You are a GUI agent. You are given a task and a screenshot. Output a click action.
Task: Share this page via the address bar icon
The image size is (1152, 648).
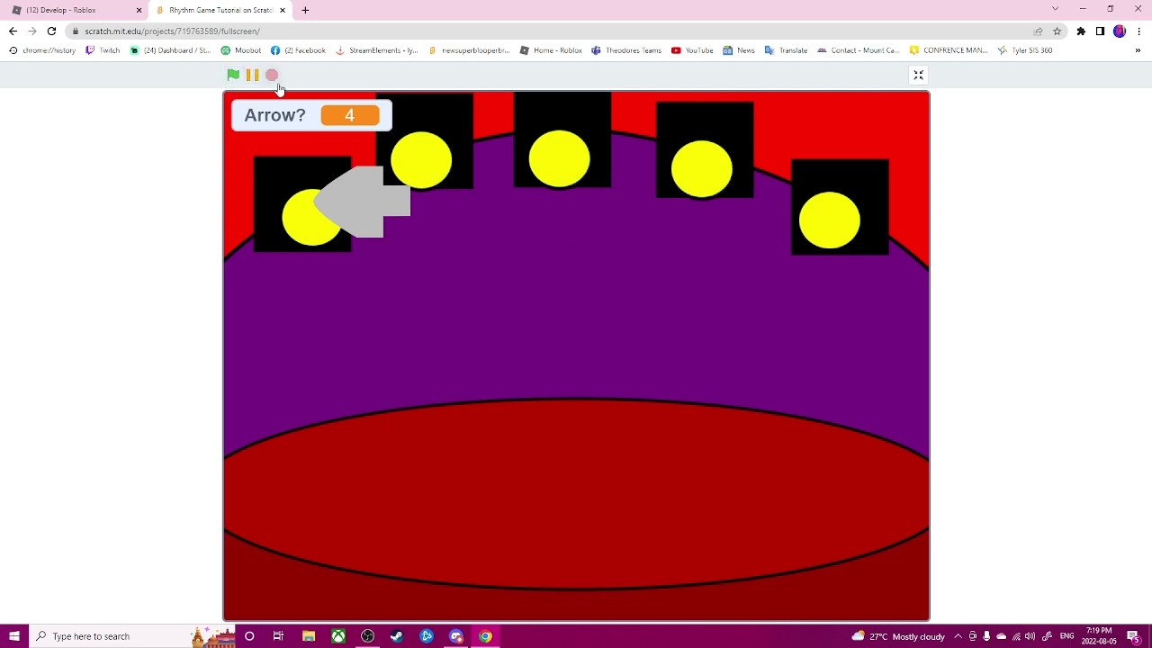pyautogui.click(x=1038, y=31)
